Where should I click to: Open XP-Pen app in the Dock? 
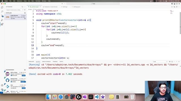[x=91, y=97]
